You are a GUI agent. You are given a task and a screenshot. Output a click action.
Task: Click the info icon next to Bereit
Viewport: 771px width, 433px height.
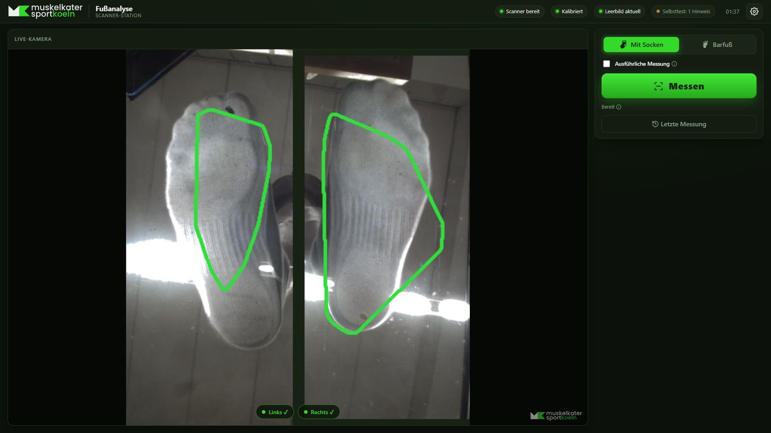tap(619, 107)
